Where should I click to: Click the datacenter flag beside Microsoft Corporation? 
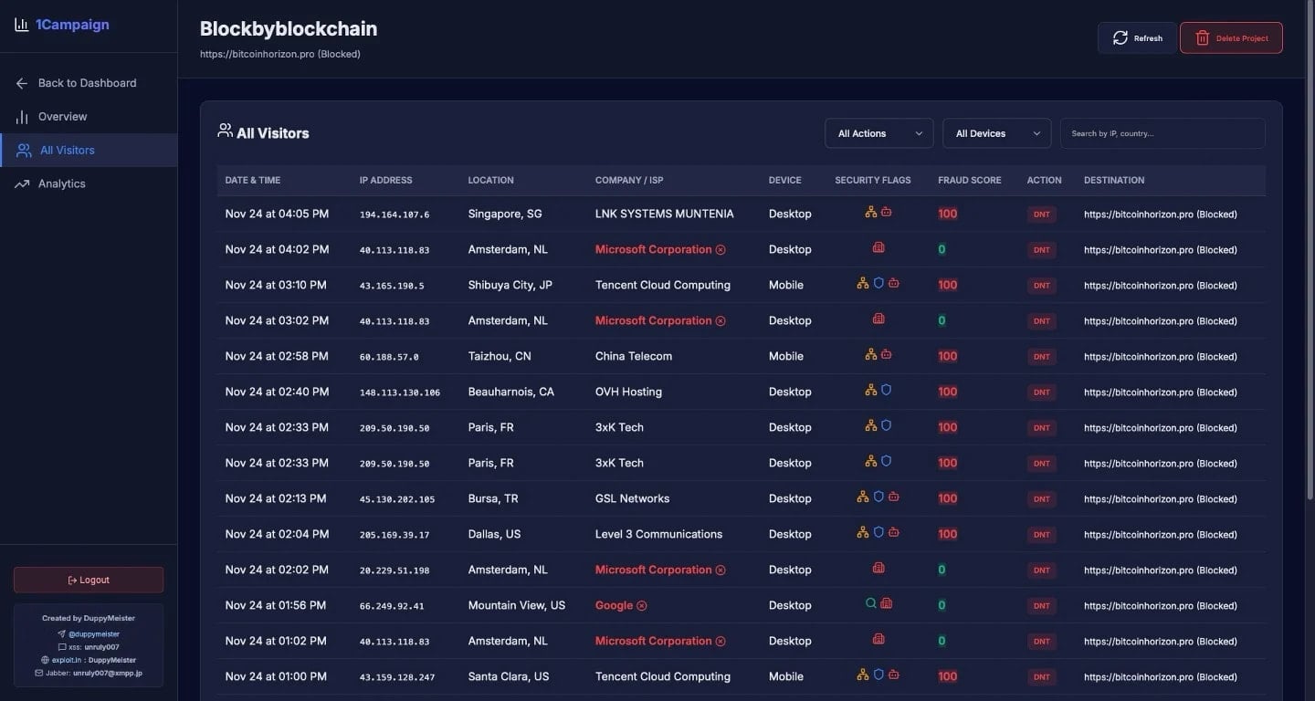878,247
